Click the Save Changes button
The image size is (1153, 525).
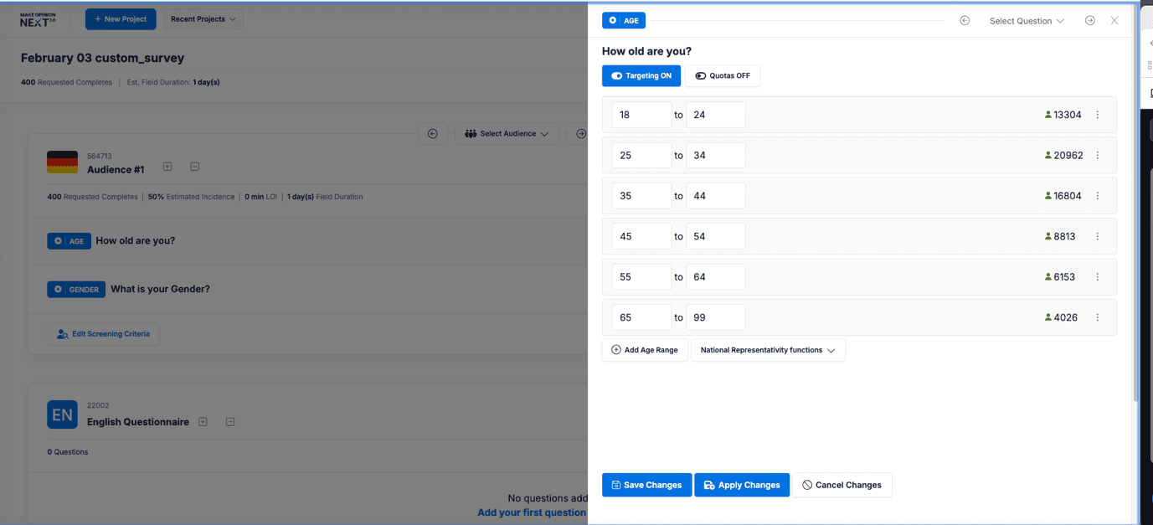click(x=646, y=485)
